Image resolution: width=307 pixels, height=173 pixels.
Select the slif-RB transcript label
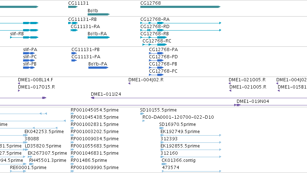pos(17,34)
